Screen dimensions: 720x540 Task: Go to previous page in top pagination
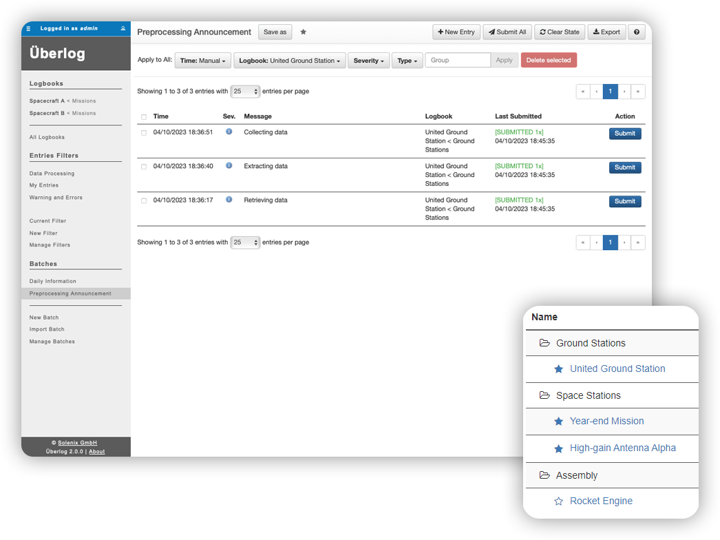(597, 92)
